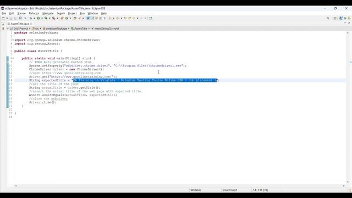Click the horizontal scrollbar right arrow
Image resolution: width=352 pixels, height=198 pixels.
pyautogui.click(x=344, y=186)
